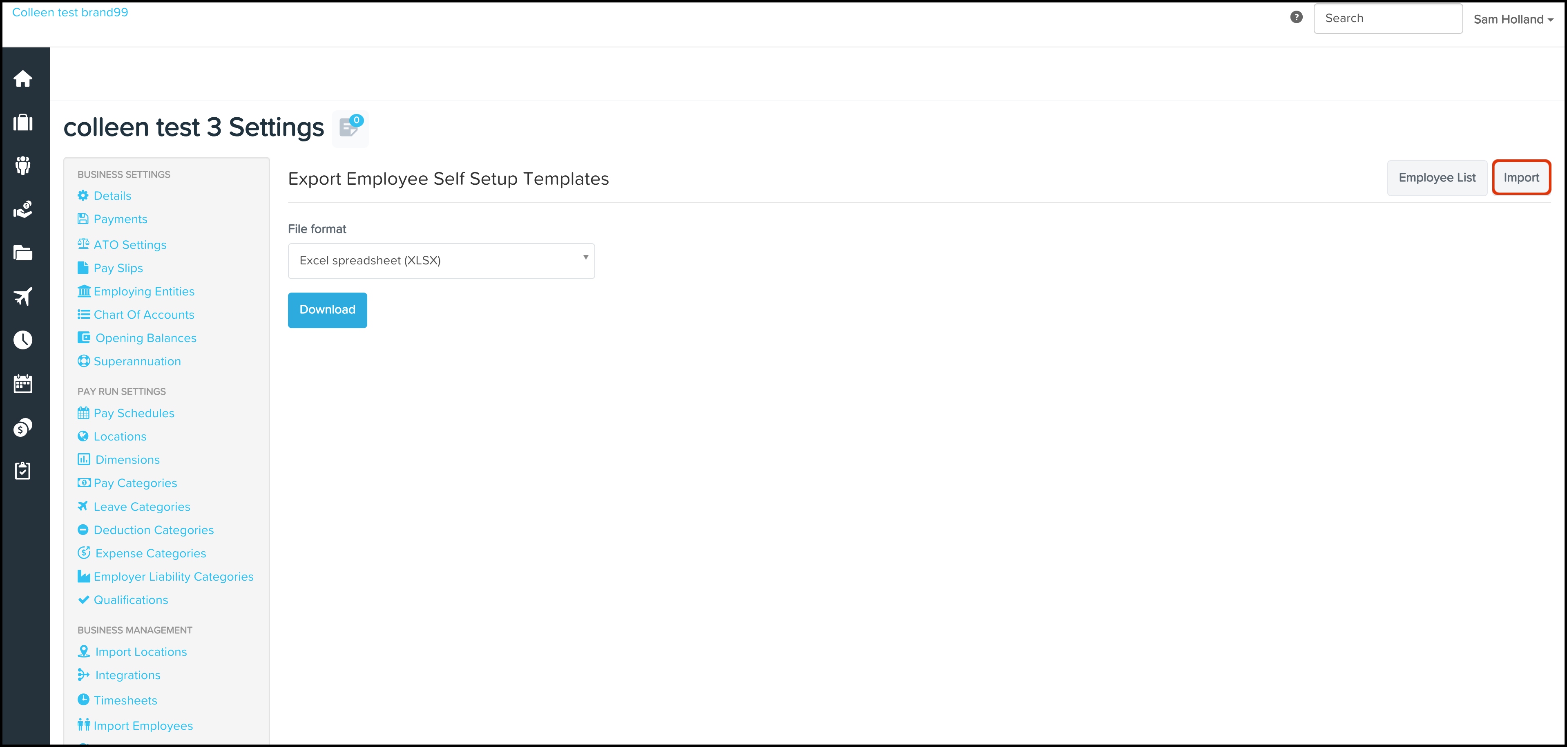The image size is (1567, 747).
Task: Open the Colleen test brand99 link
Action: coord(70,13)
